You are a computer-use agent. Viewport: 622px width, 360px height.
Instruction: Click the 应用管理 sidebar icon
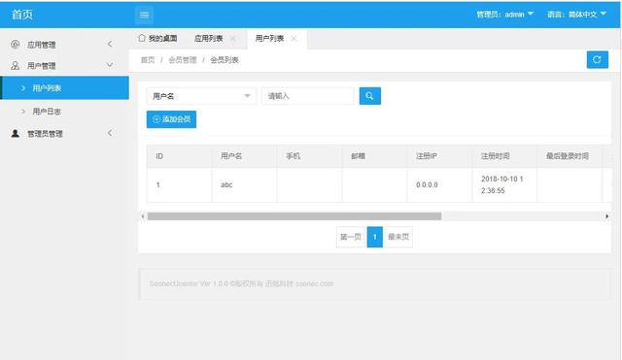click(16, 45)
